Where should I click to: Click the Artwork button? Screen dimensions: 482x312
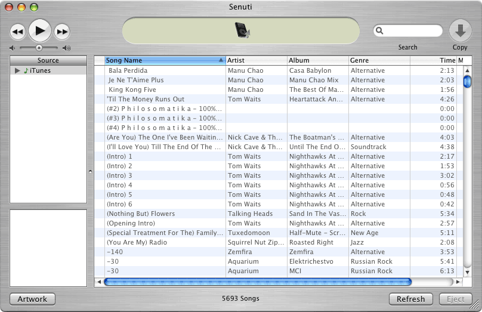click(x=32, y=299)
